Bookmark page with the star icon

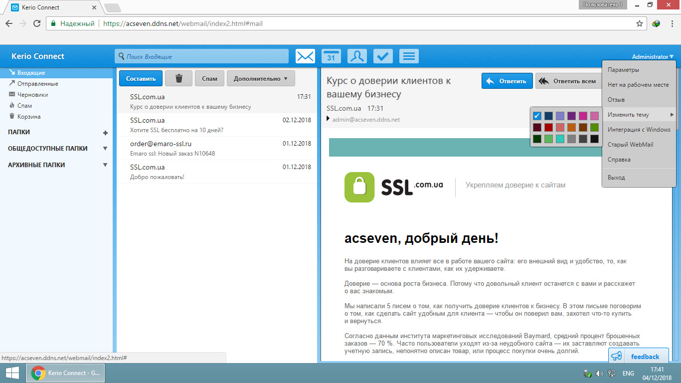pyautogui.click(x=640, y=23)
